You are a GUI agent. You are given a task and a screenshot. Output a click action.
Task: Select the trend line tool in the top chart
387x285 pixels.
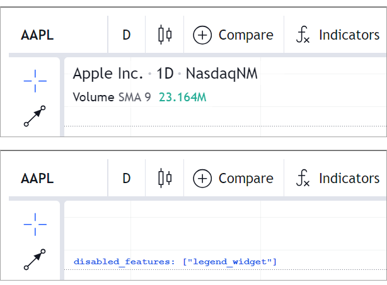point(35,116)
